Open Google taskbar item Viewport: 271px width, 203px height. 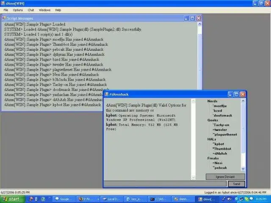[64, 199]
